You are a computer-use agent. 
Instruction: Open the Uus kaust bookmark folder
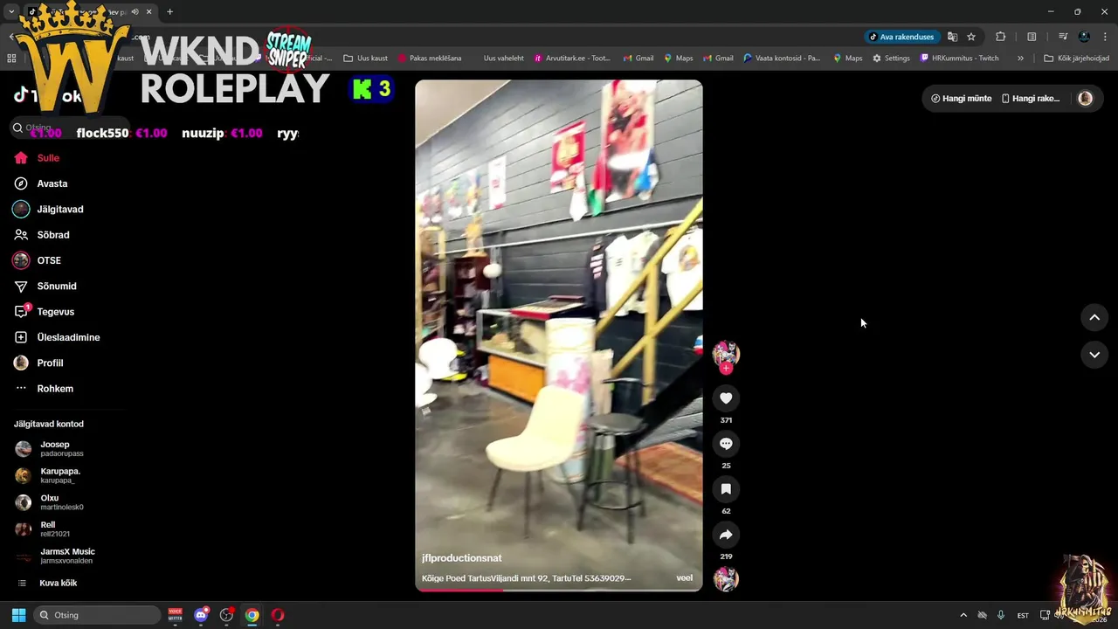tap(365, 59)
